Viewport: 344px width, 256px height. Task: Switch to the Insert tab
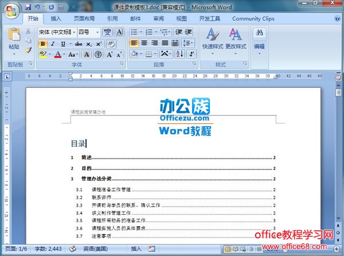click(x=56, y=19)
